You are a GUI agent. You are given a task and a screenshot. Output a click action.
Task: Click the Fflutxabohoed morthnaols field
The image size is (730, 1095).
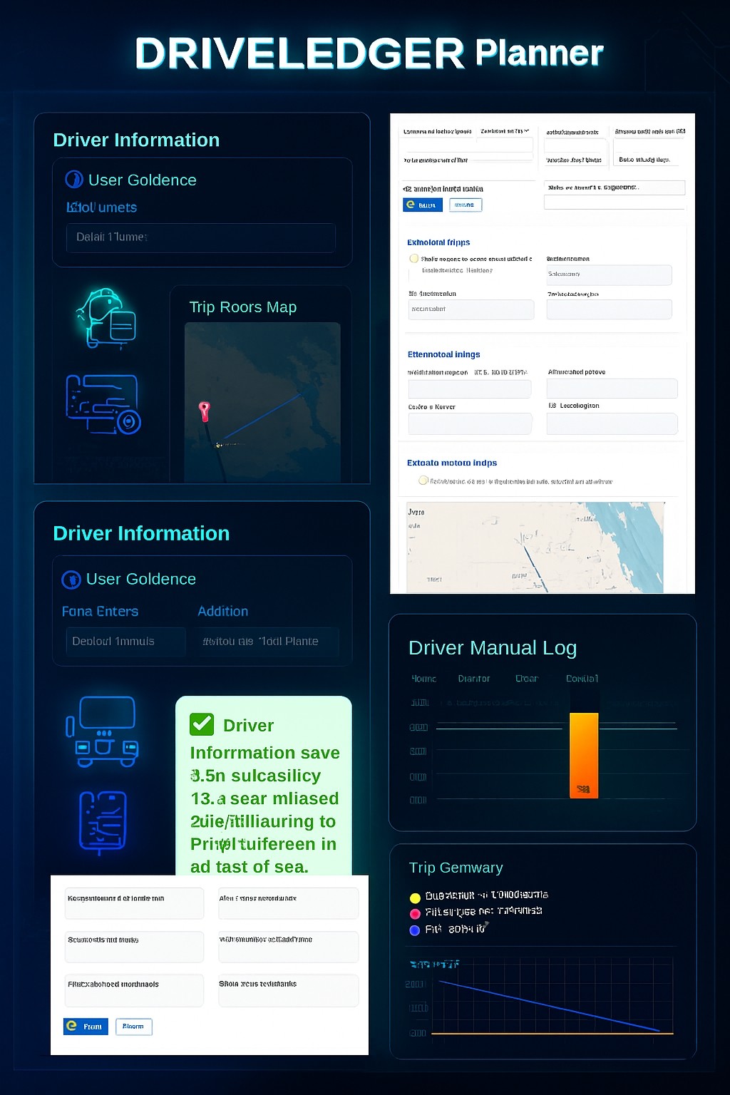click(134, 990)
